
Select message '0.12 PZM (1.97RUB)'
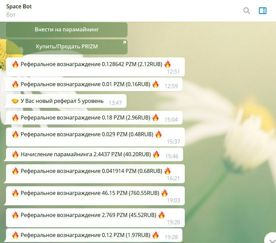tap(94, 235)
